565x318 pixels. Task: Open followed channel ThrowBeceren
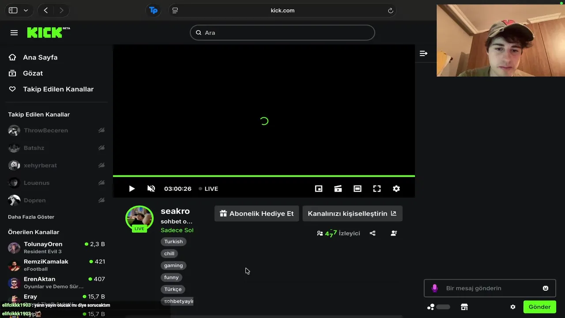coord(46,130)
